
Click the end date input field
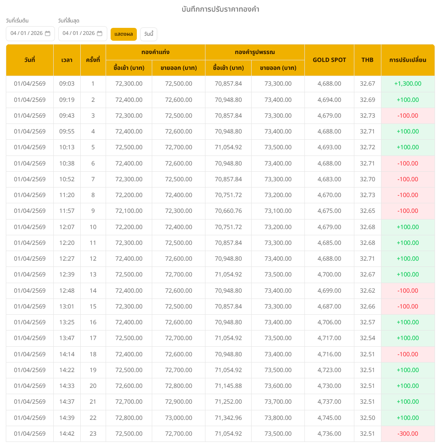78,34
